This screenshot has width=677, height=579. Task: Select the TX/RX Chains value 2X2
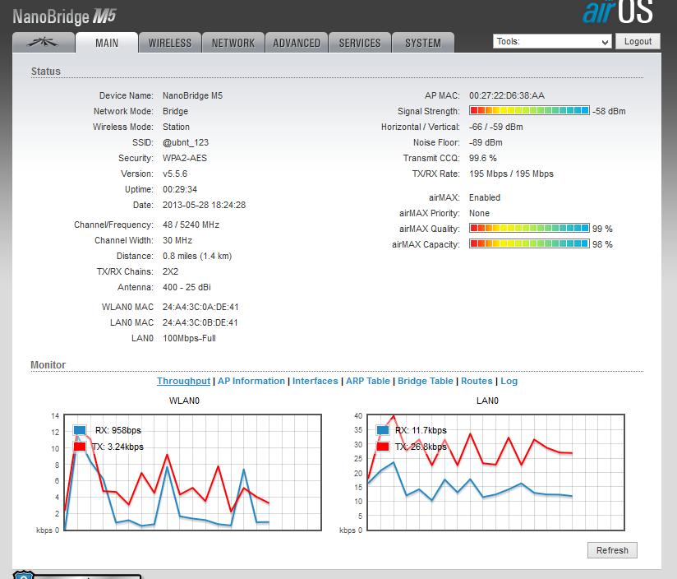click(171, 271)
